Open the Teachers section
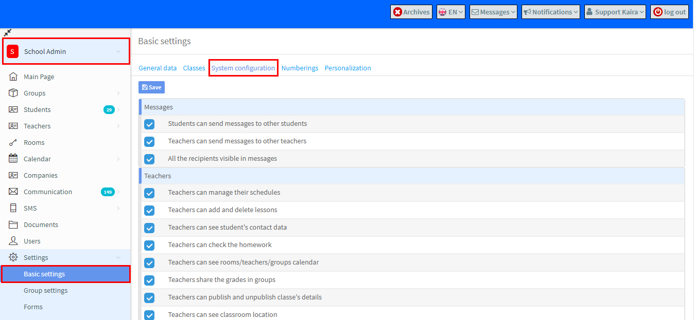Image resolution: width=694 pixels, height=320 pixels. [x=37, y=125]
